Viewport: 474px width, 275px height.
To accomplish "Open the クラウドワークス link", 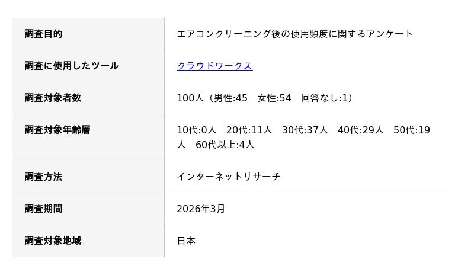I will [214, 66].
